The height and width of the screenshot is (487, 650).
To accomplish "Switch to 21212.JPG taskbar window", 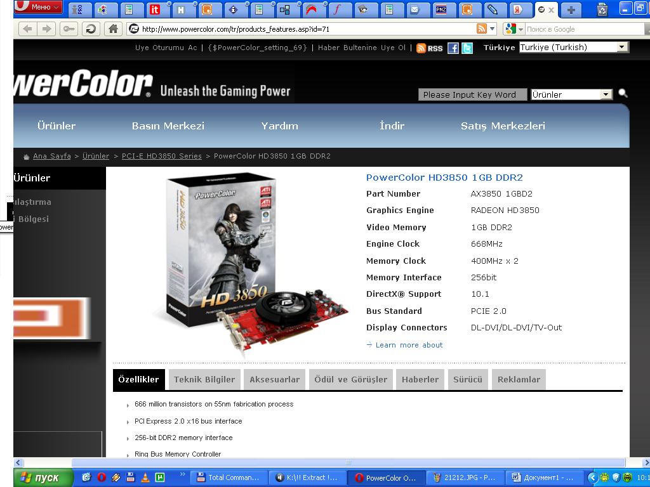I will point(465,477).
